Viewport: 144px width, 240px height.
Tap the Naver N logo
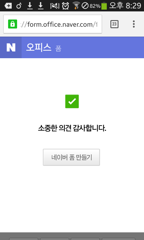[11, 47]
